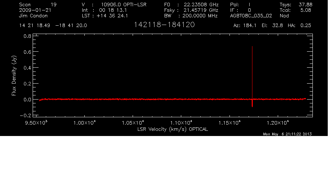Click the Az: 184.1 reading
The width and height of the screenshot is (334, 170).
(245, 26)
